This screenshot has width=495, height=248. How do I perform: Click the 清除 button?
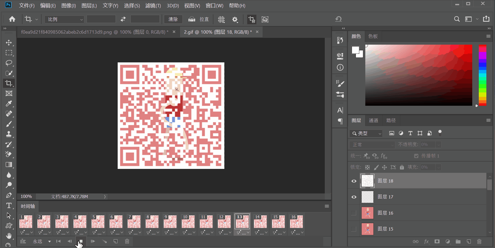(x=173, y=19)
